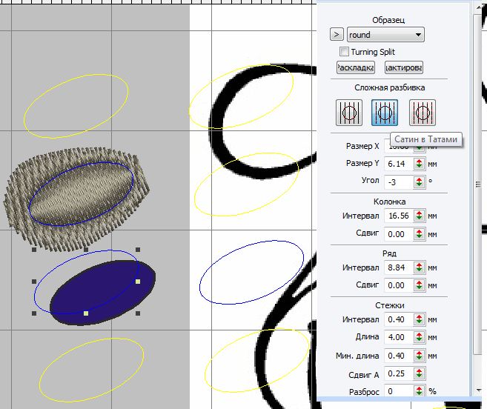
Task: Click the '>' button beside the pattern dropdown
Action: point(337,35)
